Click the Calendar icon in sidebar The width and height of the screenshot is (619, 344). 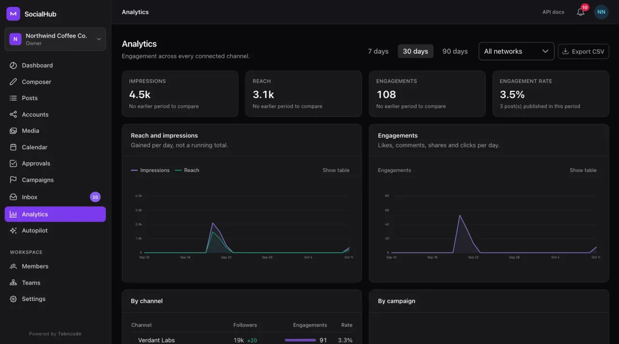click(x=13, y=147)
